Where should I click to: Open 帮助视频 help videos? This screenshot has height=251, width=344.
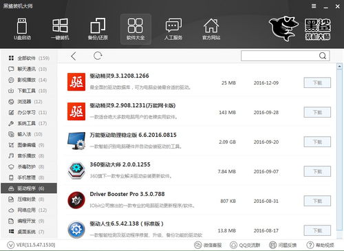point(321,245)
